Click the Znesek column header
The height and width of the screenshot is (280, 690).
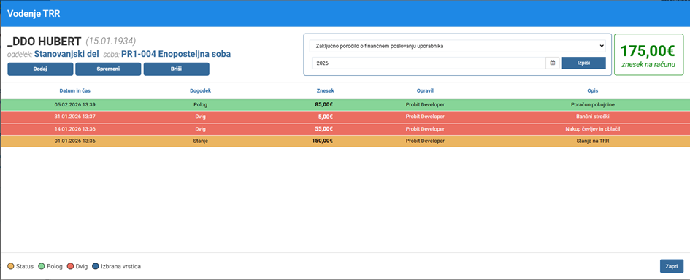click(x=325, y=90)
